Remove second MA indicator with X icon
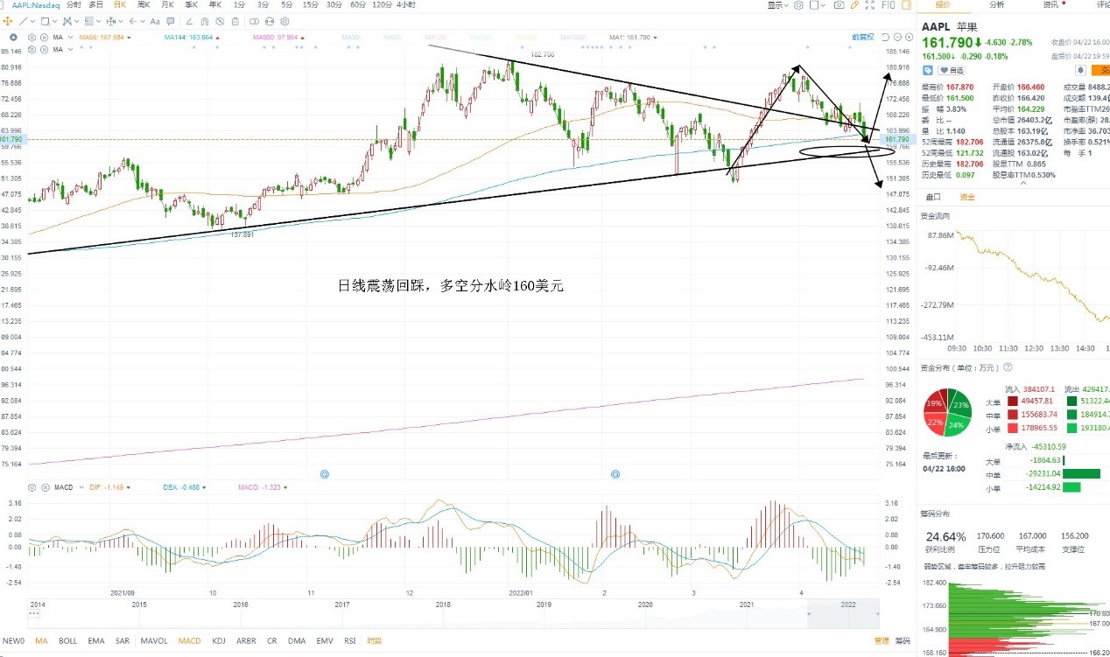The image size is (1110, 657). coord(45,49)
